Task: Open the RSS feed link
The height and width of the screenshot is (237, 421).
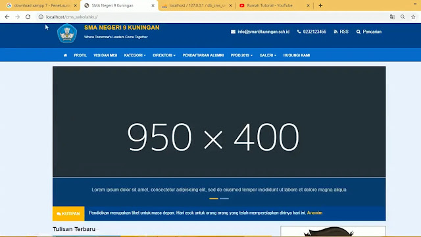Action: click(341, 32)
